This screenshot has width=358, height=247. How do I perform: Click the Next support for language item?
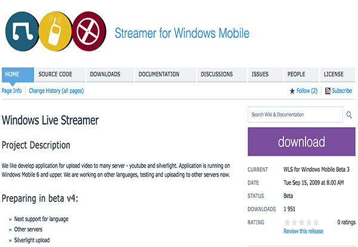coord(41,219)
